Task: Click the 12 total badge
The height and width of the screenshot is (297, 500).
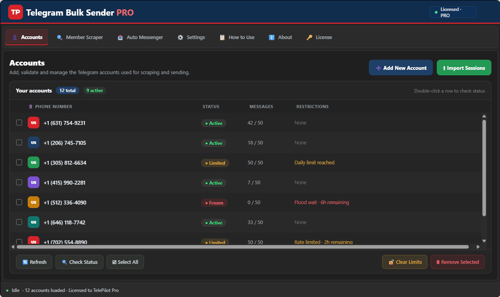Action: pyautogui.click(x=68, y=91)
